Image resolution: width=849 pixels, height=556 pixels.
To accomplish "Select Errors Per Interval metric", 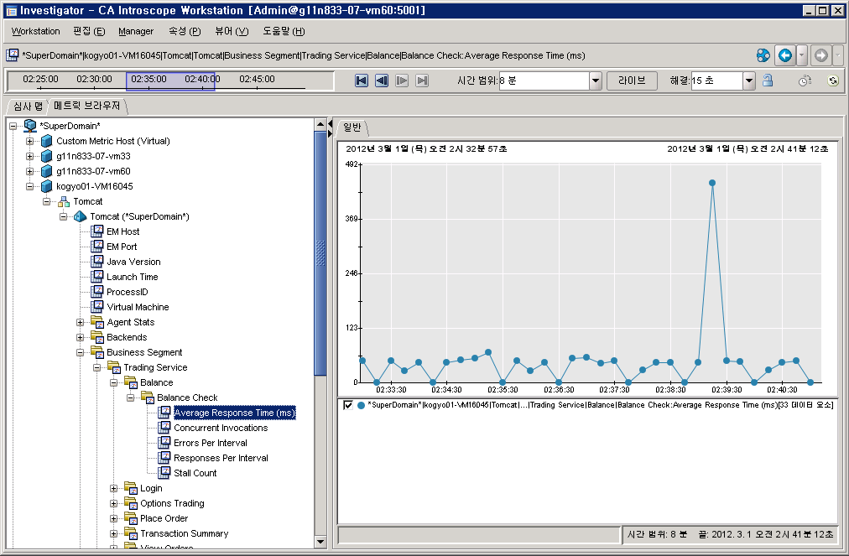I will [x=210, y=443].
